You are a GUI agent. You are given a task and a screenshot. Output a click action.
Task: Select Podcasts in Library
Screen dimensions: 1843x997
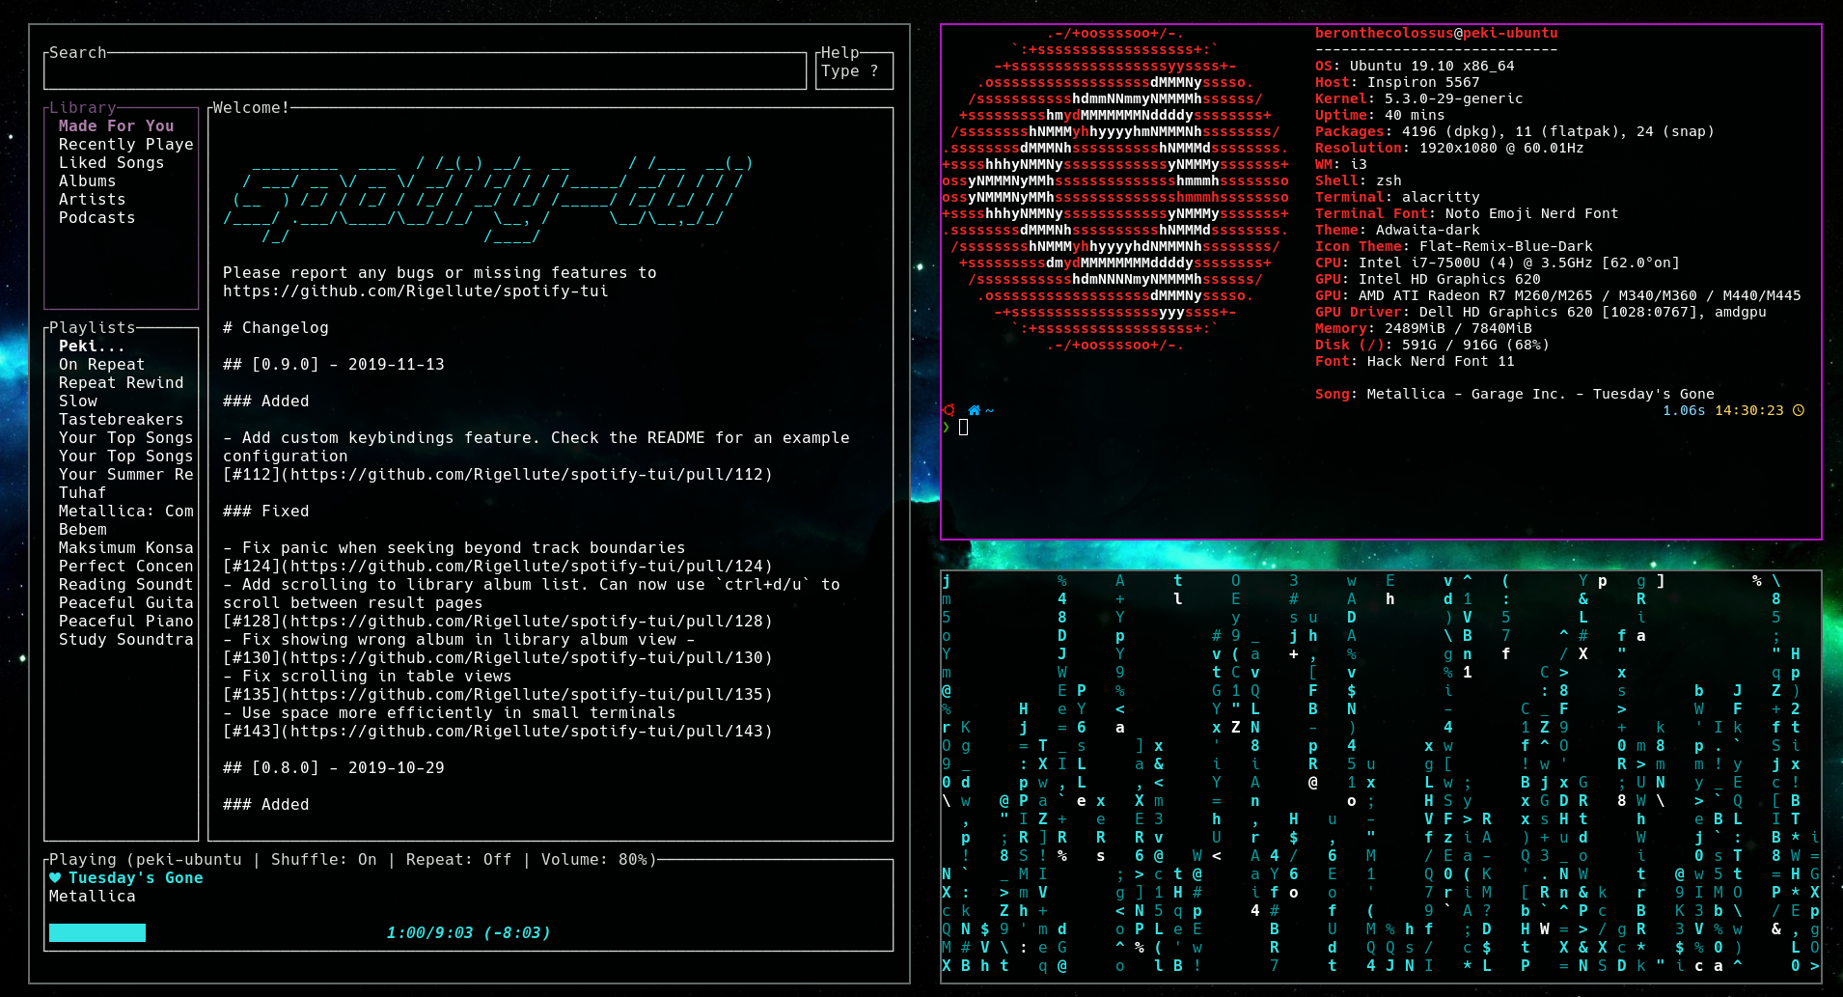97,218
